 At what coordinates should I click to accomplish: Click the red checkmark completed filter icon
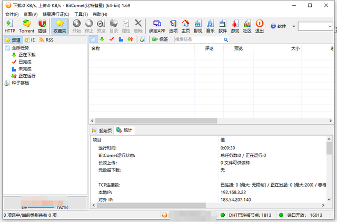(x=111, y=39)
